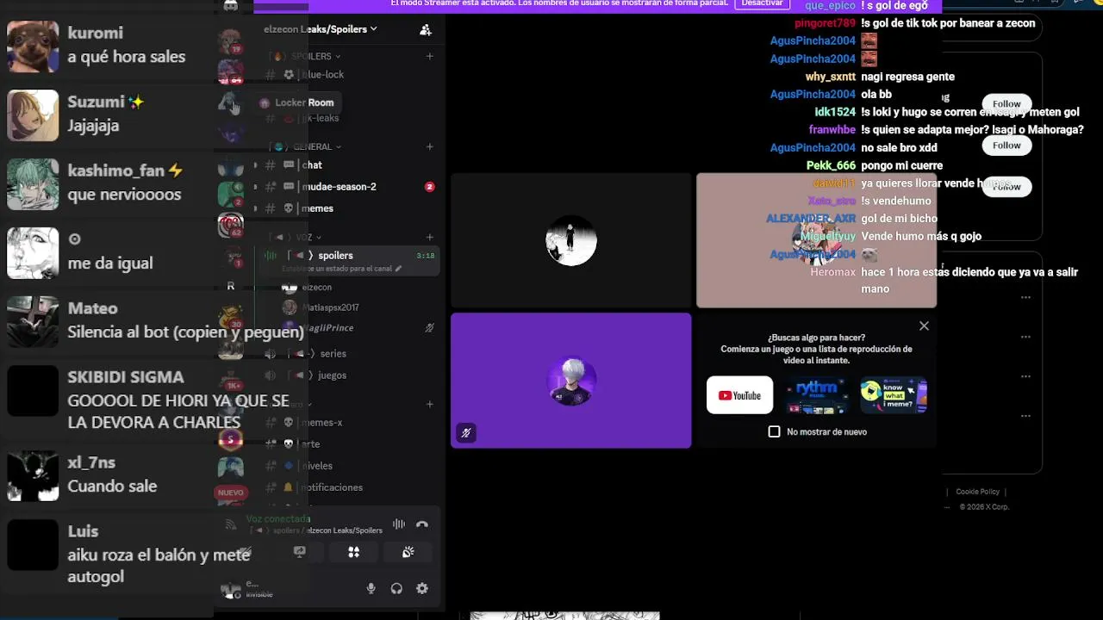
Task: Open the Activities launcher icon
Action: [x=353, y=552]
